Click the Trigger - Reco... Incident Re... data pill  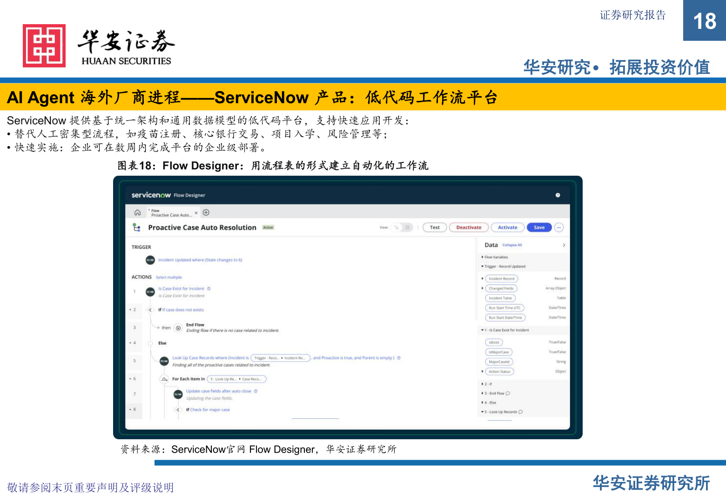point(281,358)
